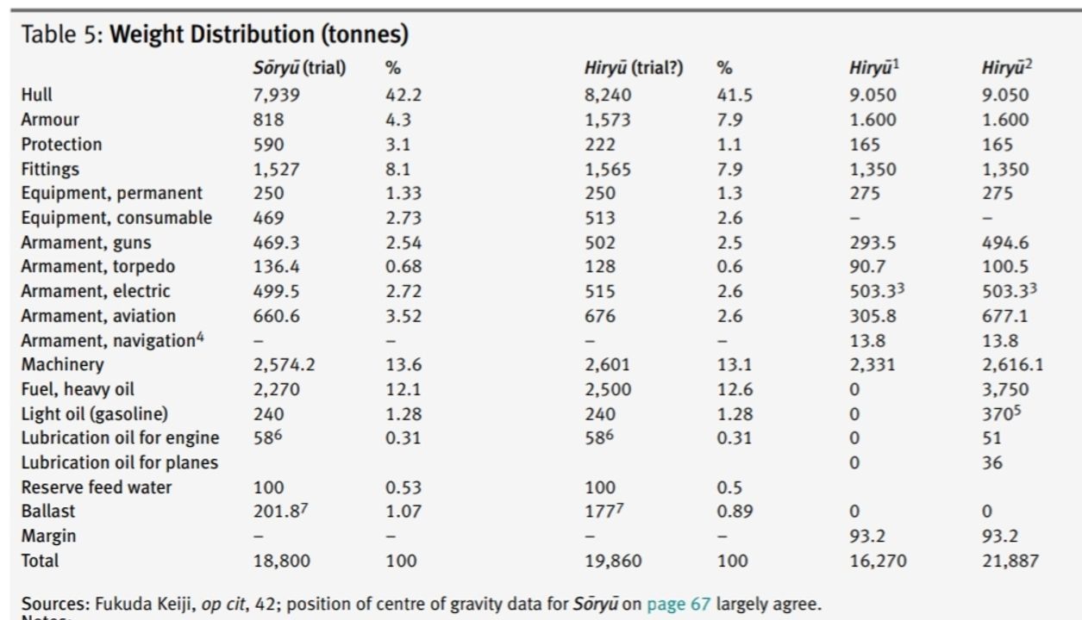The height and width of the screenshot is (620, 1082).
Task: Click the 'Lubrication oil for planes' label
Action: [x=119, y=462]
